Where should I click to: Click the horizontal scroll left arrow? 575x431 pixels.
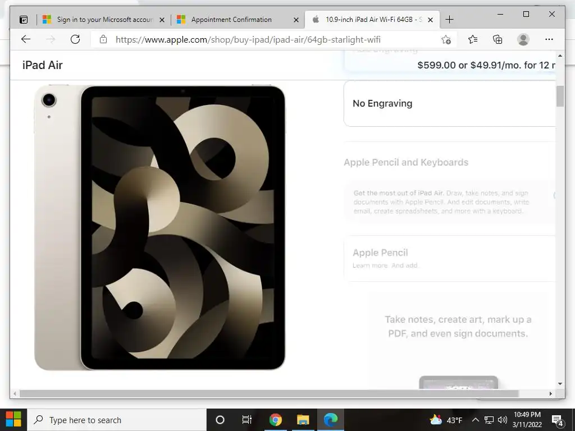tap(15, 393)
